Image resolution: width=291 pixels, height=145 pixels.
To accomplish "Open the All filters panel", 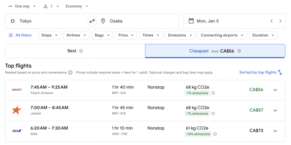I will (x=20, y=35).
